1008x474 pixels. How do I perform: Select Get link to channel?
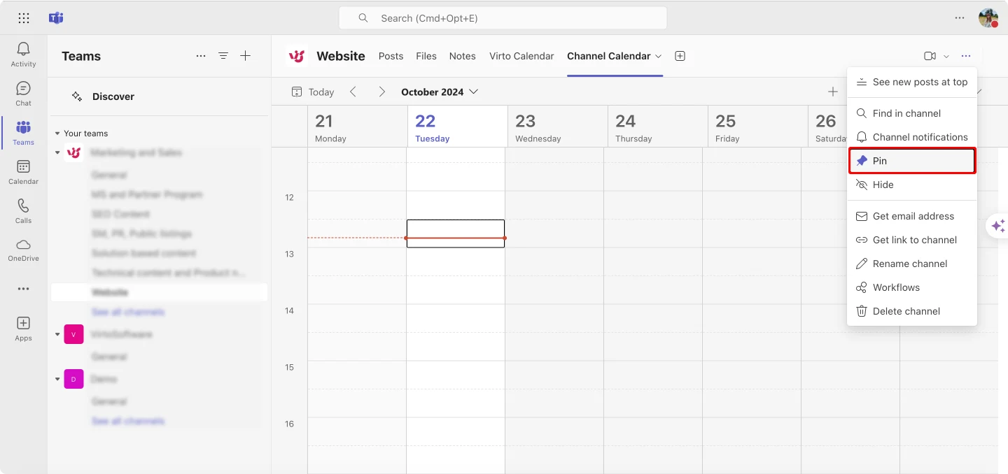tap(912, 240)
